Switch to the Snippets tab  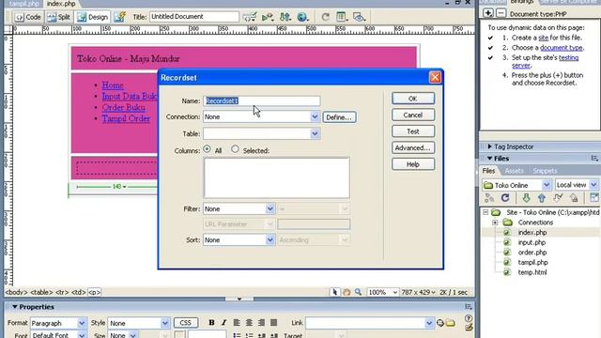click(x=545, y=171)
